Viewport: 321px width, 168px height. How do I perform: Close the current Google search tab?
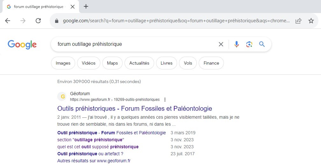click(74, 7)
